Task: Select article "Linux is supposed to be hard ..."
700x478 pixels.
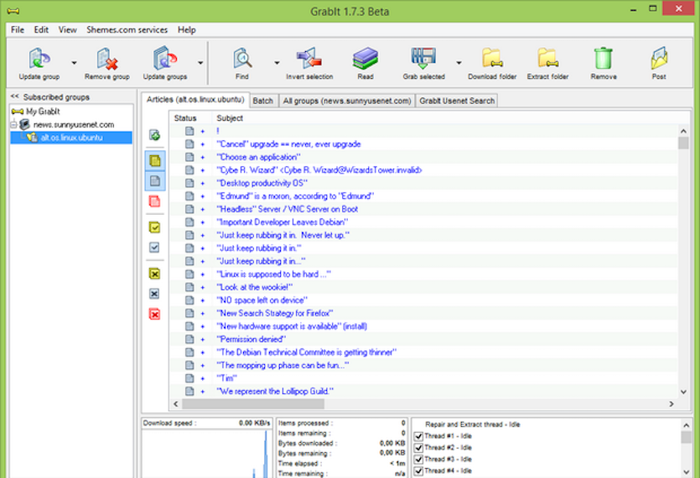Action: pos(273,274)
